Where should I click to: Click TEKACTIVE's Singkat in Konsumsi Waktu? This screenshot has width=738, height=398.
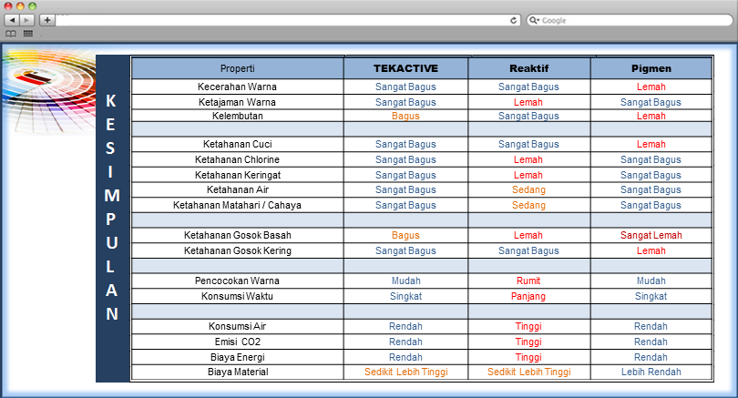click(x=405, y=296)
